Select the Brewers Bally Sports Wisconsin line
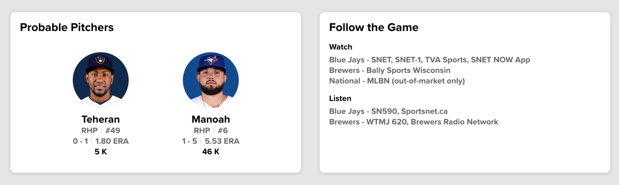This screenshot has height=185, width=619. 390,70
